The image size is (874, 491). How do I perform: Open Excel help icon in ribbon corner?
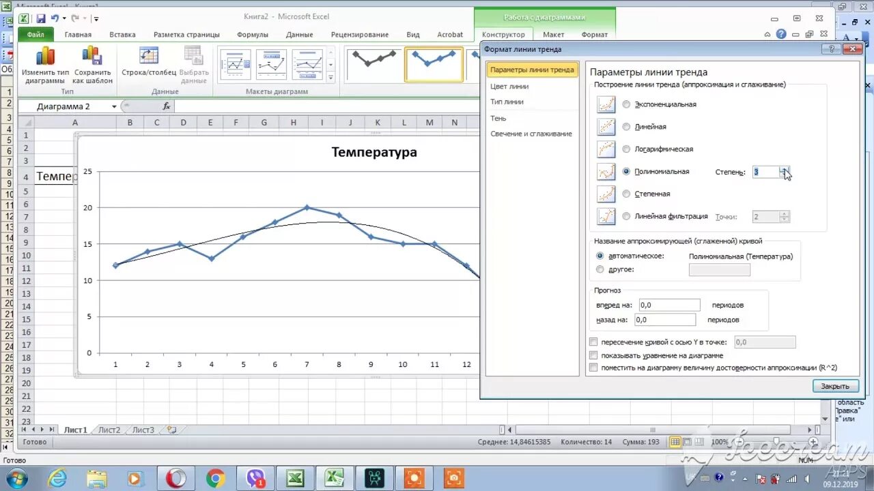coord(781,34)
